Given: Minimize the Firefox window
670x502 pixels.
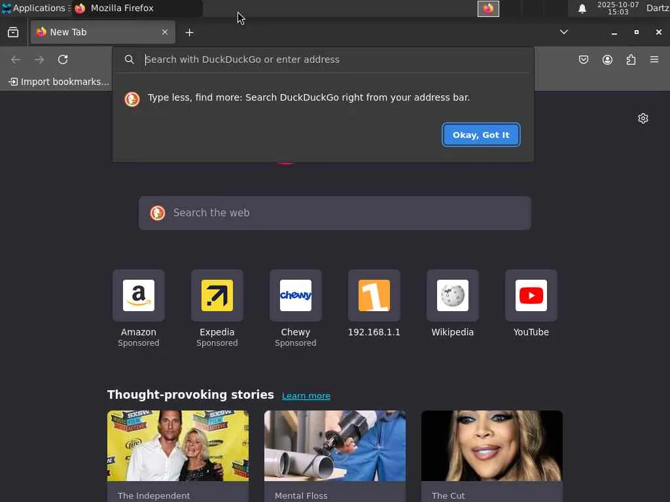Looking at the screenshot, I should coord(614,33).
